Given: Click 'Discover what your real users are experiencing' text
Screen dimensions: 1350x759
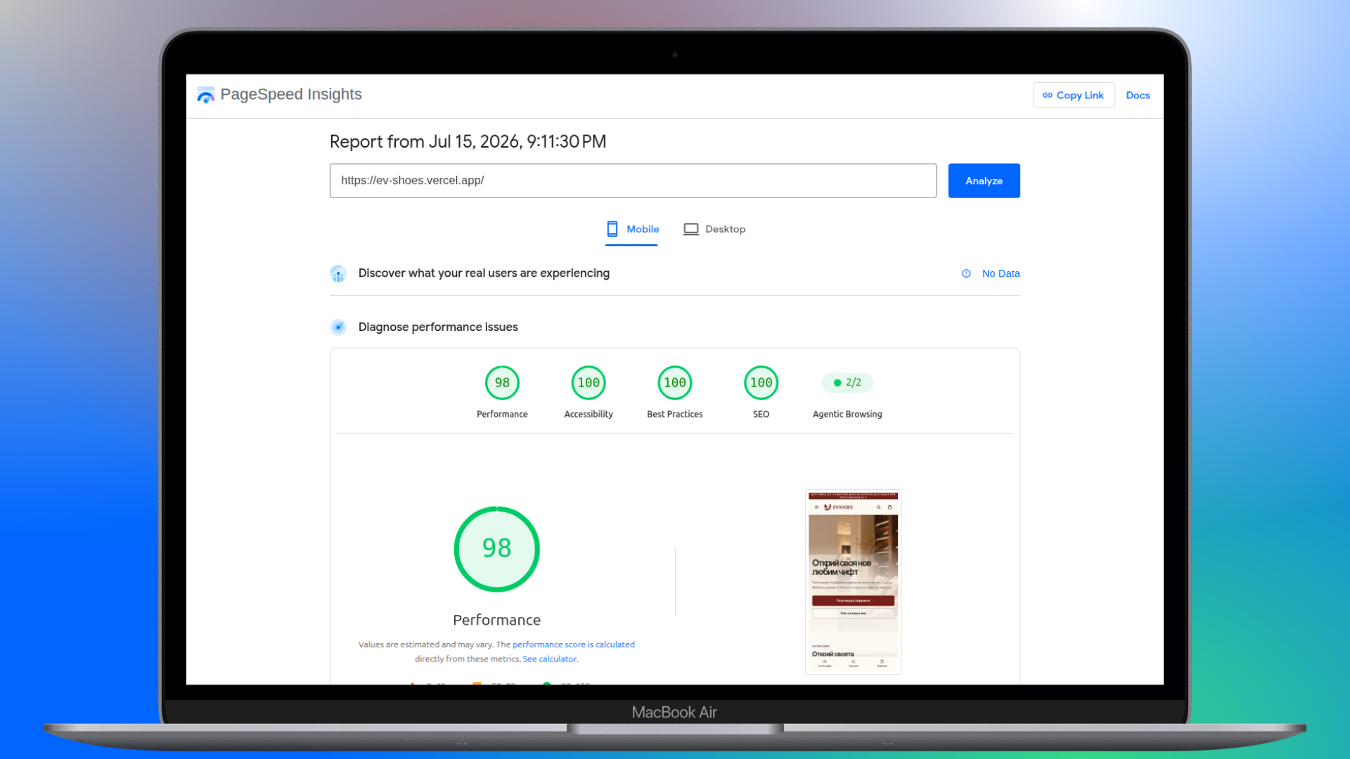Looking at the screenshot, I should pyautogui.click(x=484, y=273).
